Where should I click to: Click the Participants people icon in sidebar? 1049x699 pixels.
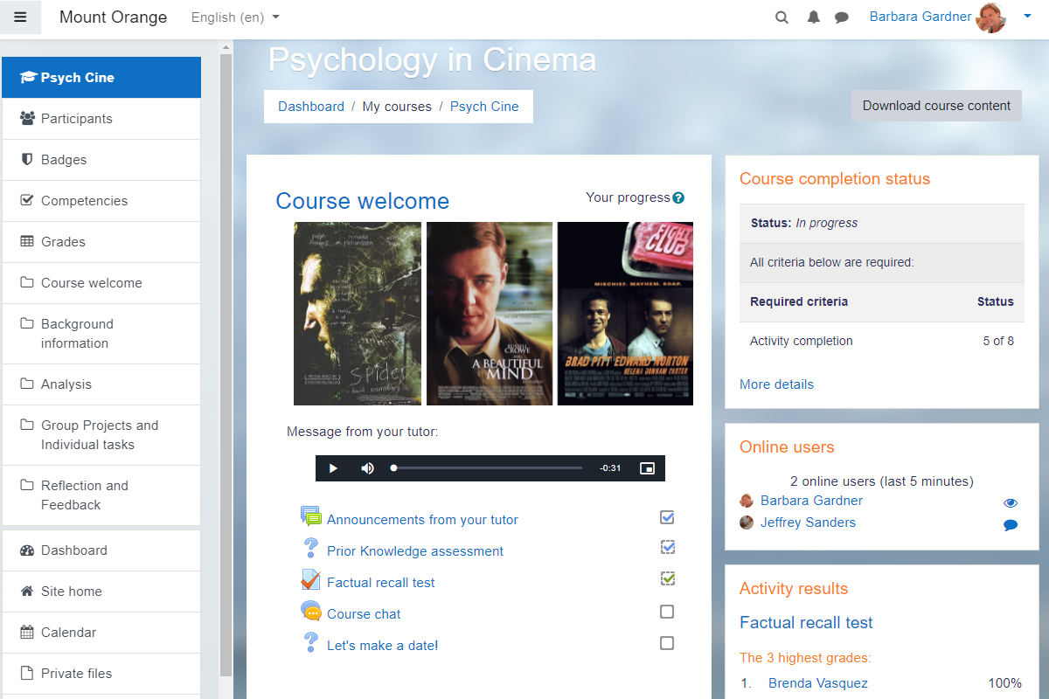coord(27,118)
